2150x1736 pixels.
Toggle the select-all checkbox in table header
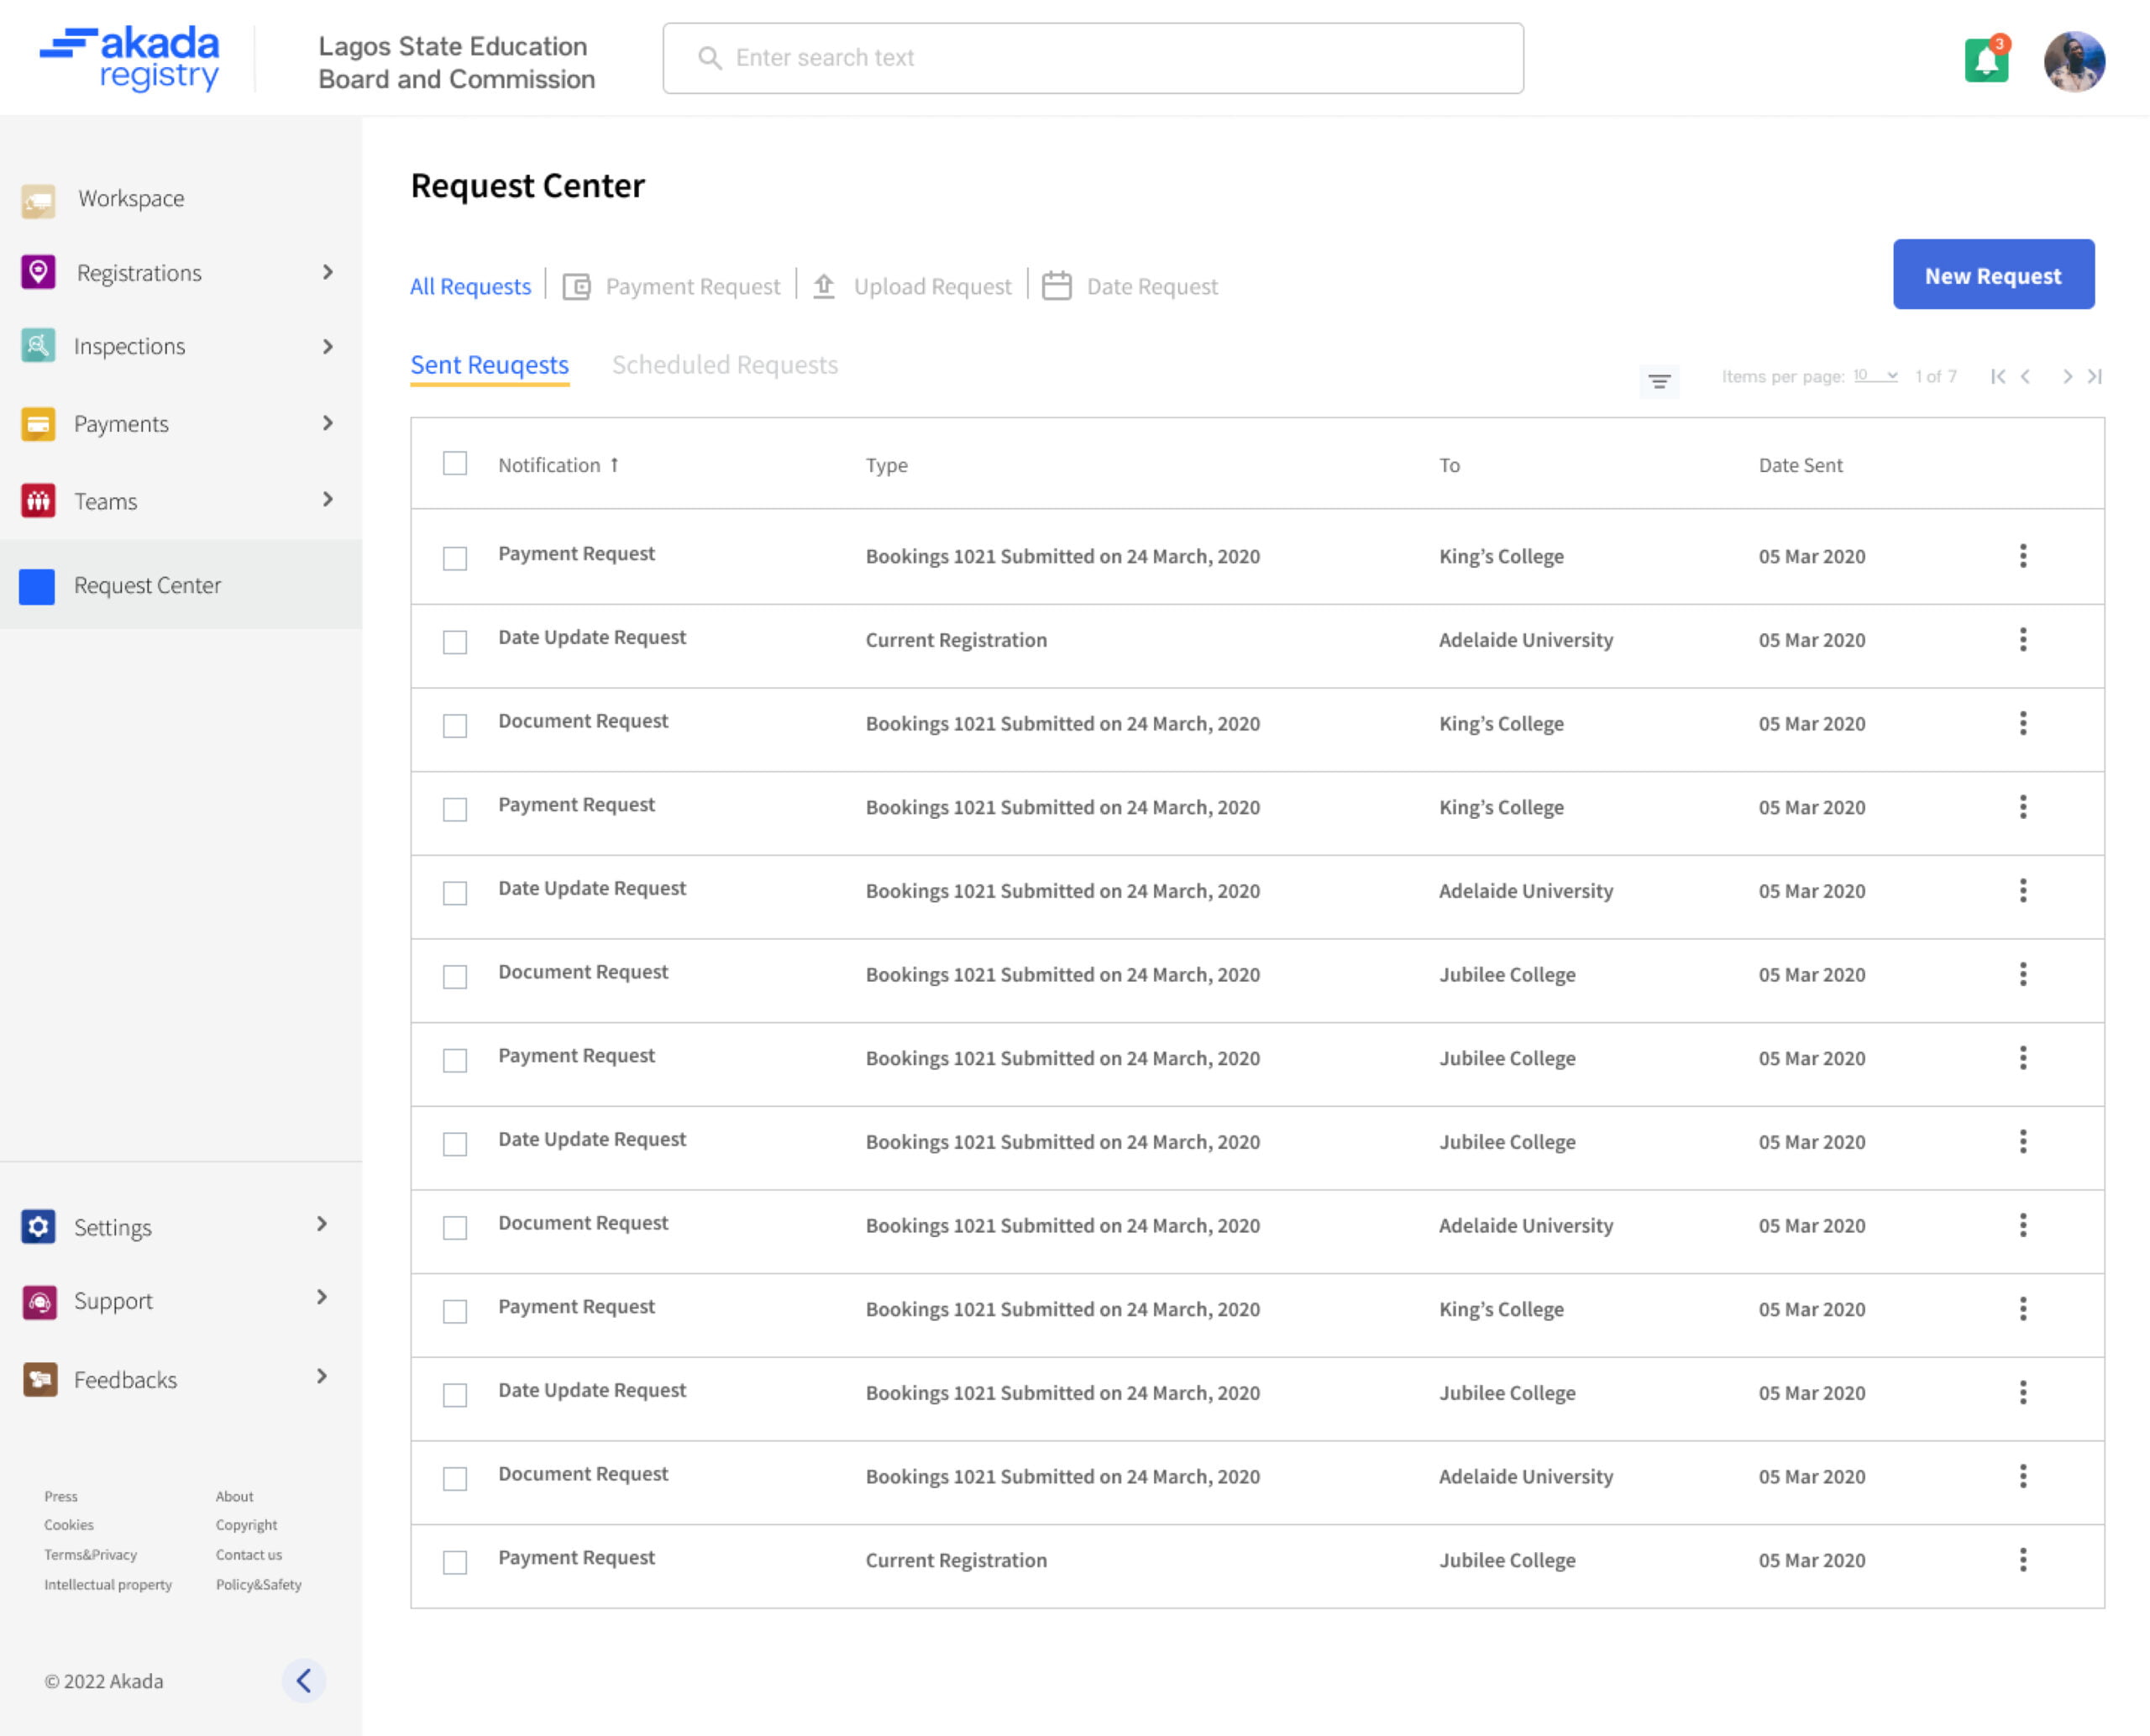tap(455, 464)
